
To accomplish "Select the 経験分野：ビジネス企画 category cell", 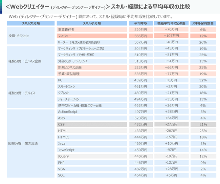I will [x=31, y=61].
